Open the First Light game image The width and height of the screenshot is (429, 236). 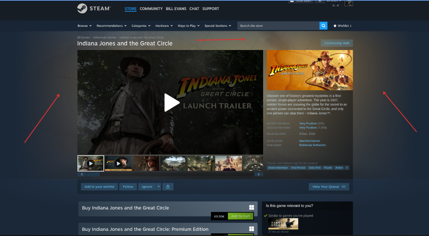pos(283,224)
